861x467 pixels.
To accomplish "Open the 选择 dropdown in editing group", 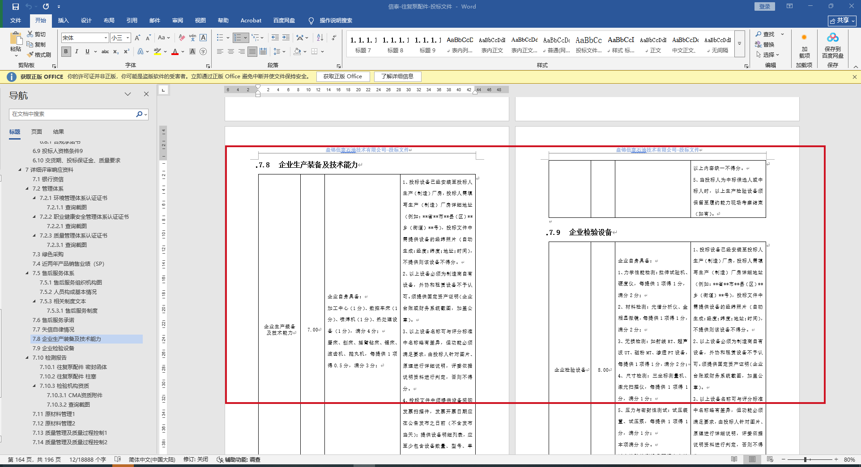I will 768,55.
